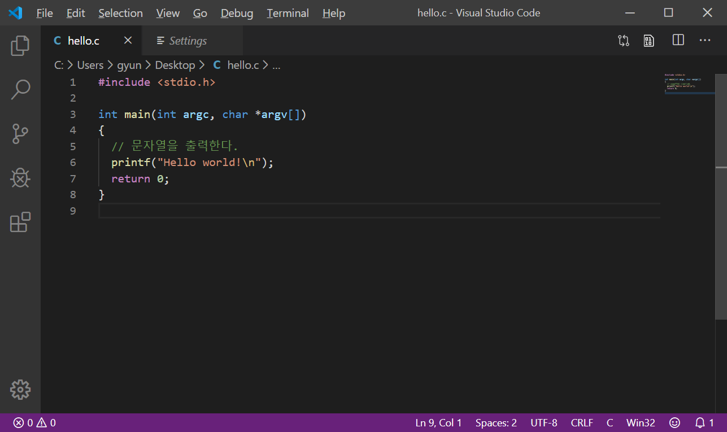This screenshot has height=432, width=727.
Task: Open the View menu
Action: tap(168, 13)
